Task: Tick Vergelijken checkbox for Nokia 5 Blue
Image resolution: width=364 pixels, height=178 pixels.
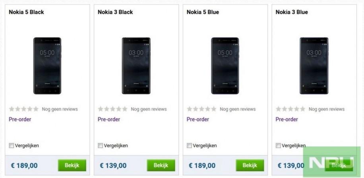Action: tap(189, 146)
